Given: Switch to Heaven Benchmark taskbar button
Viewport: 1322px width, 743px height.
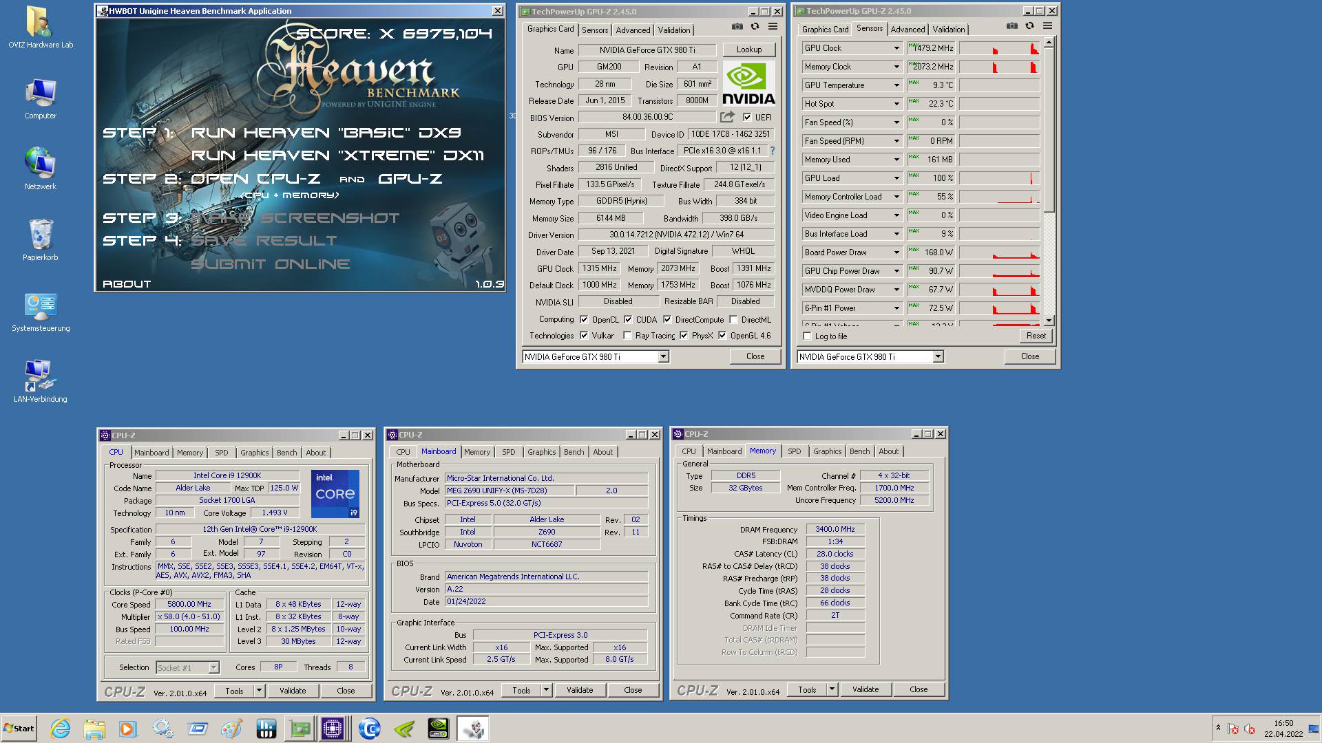Looking at the screenshot, I should [473, 729].
